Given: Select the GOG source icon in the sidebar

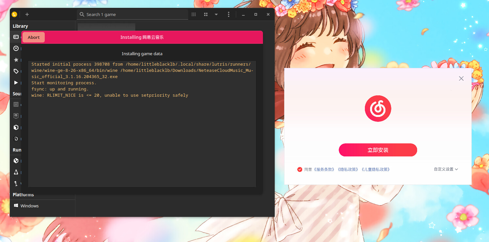Looking at the screenshot, I should tap(16, 105).
